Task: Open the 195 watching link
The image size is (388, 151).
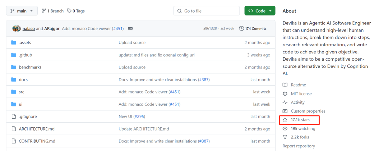Action: coord(303,128)
